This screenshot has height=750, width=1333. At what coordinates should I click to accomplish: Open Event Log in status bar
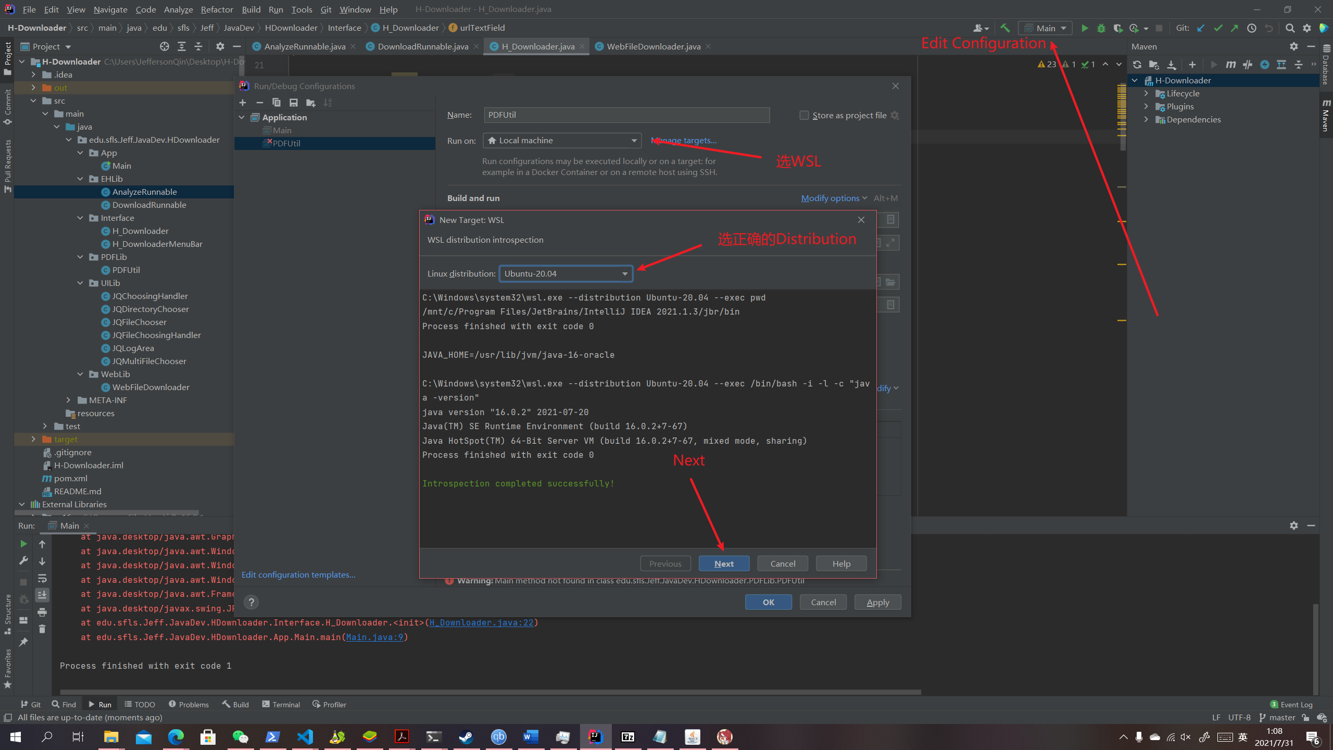pos(1291,704)
